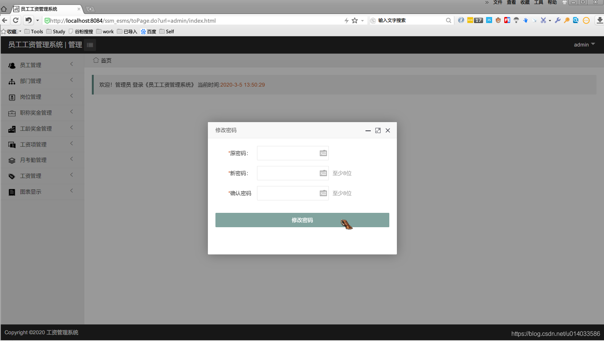Expand the 工资管理 chevron
This screenshot has height=341, width=604.
(71, 175)
